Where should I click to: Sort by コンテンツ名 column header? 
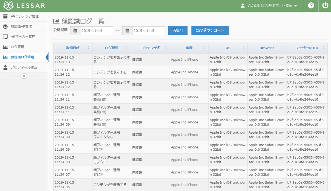(150, 48)
